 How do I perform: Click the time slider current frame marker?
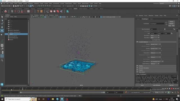pos(22,89)
